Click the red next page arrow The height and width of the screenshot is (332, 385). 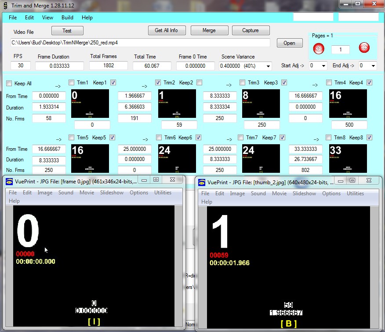[364, 47]
